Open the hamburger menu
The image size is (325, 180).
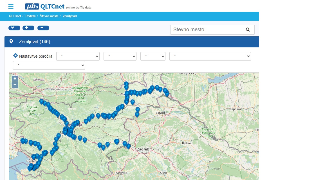11,6
